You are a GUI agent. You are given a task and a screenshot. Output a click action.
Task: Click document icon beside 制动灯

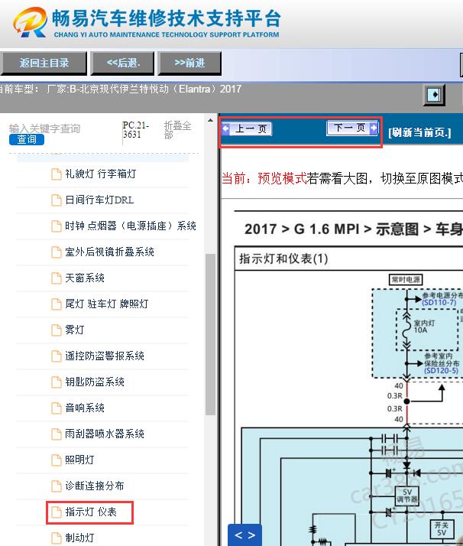point(57,538)
